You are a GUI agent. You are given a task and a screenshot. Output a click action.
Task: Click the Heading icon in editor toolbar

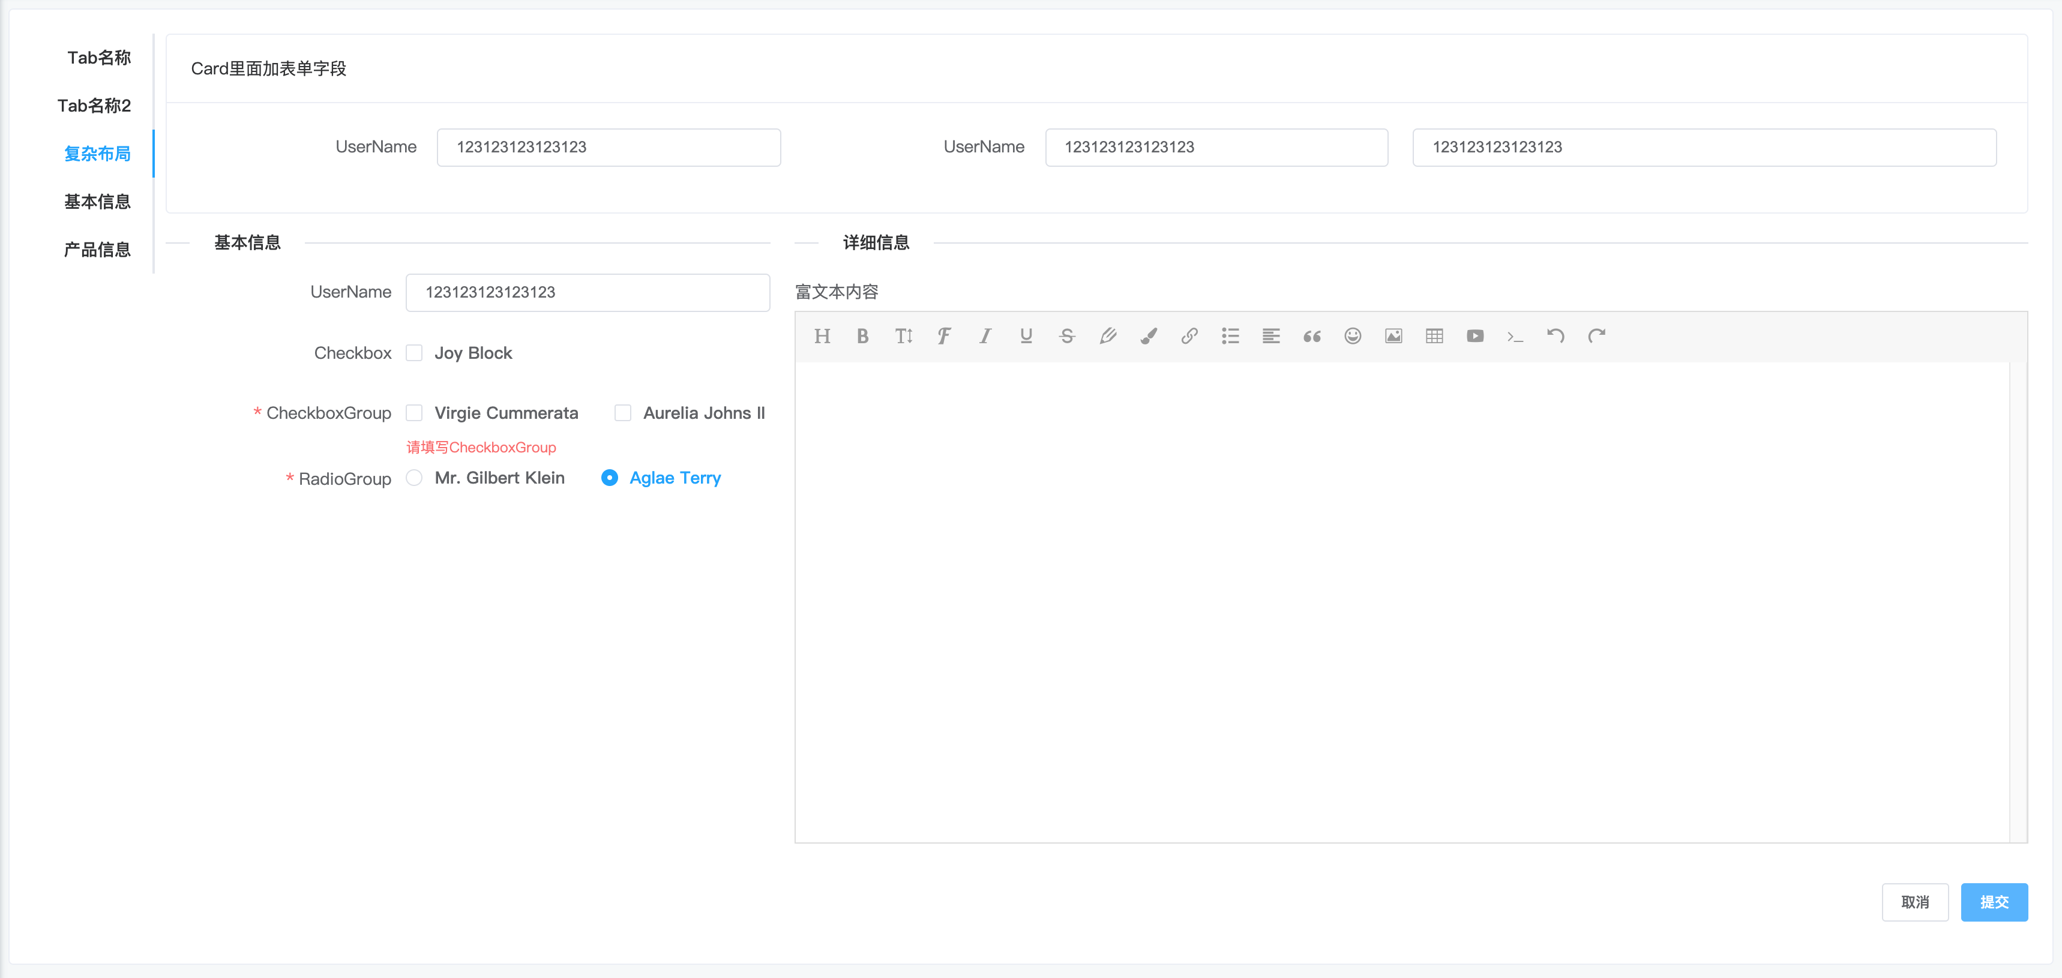click(x=822, y=336)
